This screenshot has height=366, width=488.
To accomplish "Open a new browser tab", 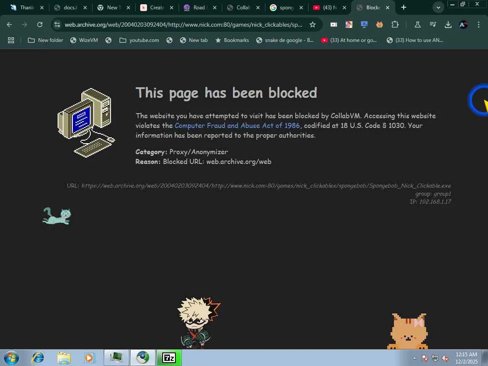I will click(404, 8).
